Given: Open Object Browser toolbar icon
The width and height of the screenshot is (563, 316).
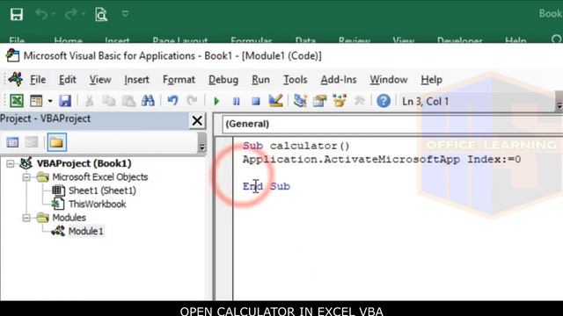Looking at the screenshot, I should (340, 101).
